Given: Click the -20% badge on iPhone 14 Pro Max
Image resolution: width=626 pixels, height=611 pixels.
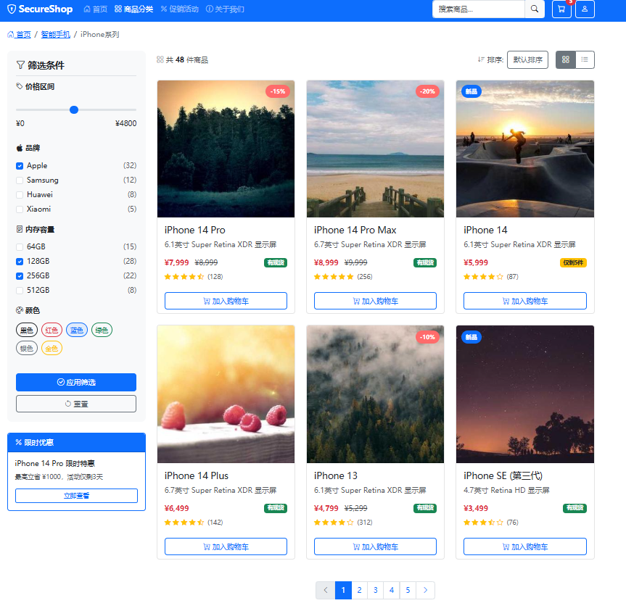Looking at the screenshot, I should [427, 91].
